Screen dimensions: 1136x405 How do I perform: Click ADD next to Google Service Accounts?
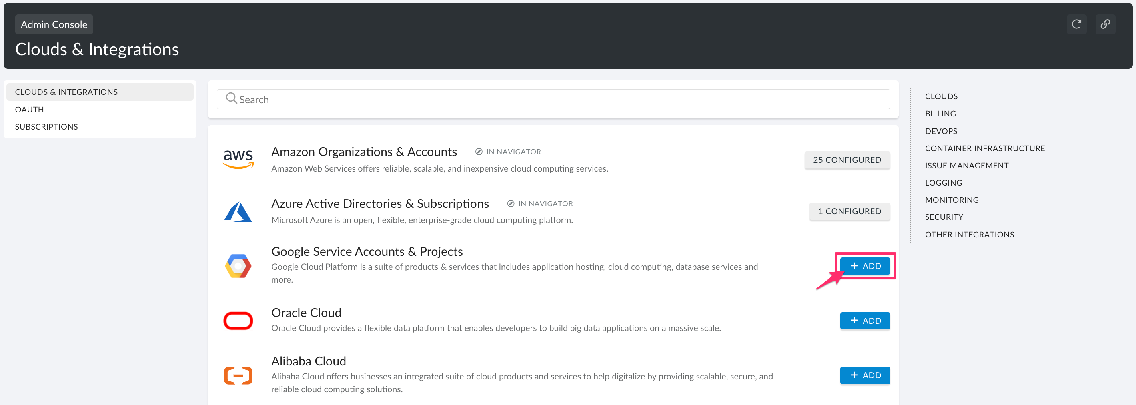865,266
